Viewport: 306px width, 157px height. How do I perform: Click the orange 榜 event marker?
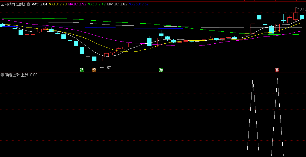click(94, 70)
